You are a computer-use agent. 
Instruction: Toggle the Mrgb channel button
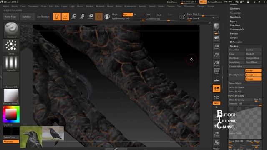(x=115, y=15)
